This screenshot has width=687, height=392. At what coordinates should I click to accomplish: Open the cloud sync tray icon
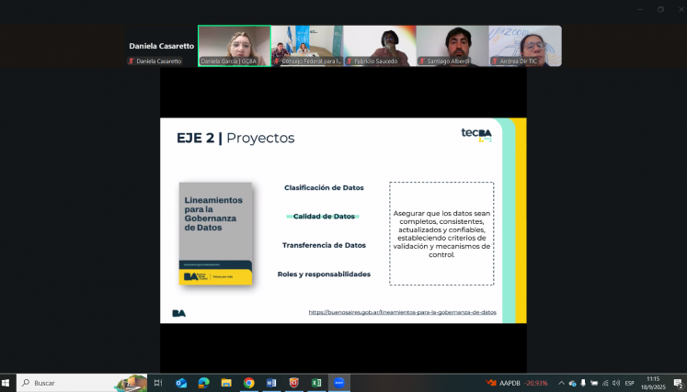tap(572, 383)
